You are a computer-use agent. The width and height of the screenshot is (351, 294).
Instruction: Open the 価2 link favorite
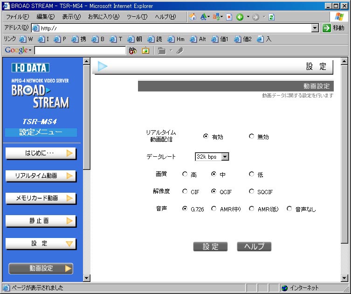point(243,40)
